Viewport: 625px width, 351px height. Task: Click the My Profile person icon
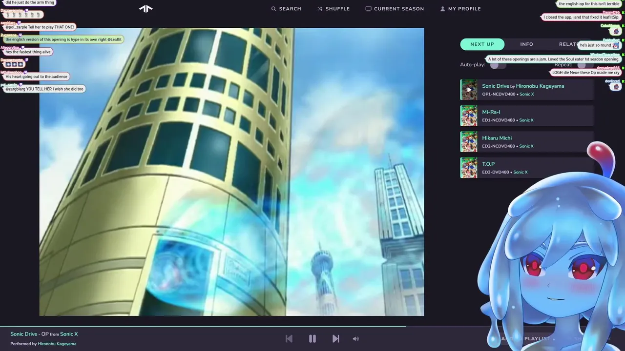tap(442, 9)
